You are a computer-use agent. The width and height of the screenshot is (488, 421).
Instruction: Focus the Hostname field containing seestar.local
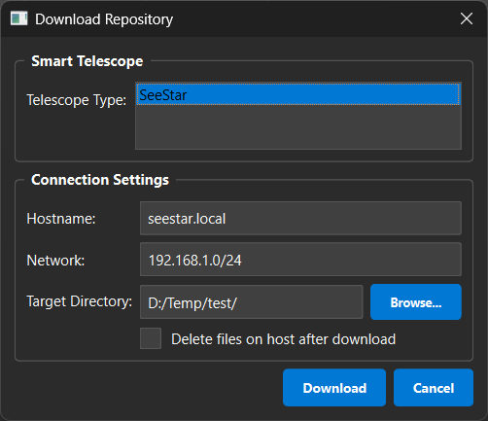coord(300,219)
